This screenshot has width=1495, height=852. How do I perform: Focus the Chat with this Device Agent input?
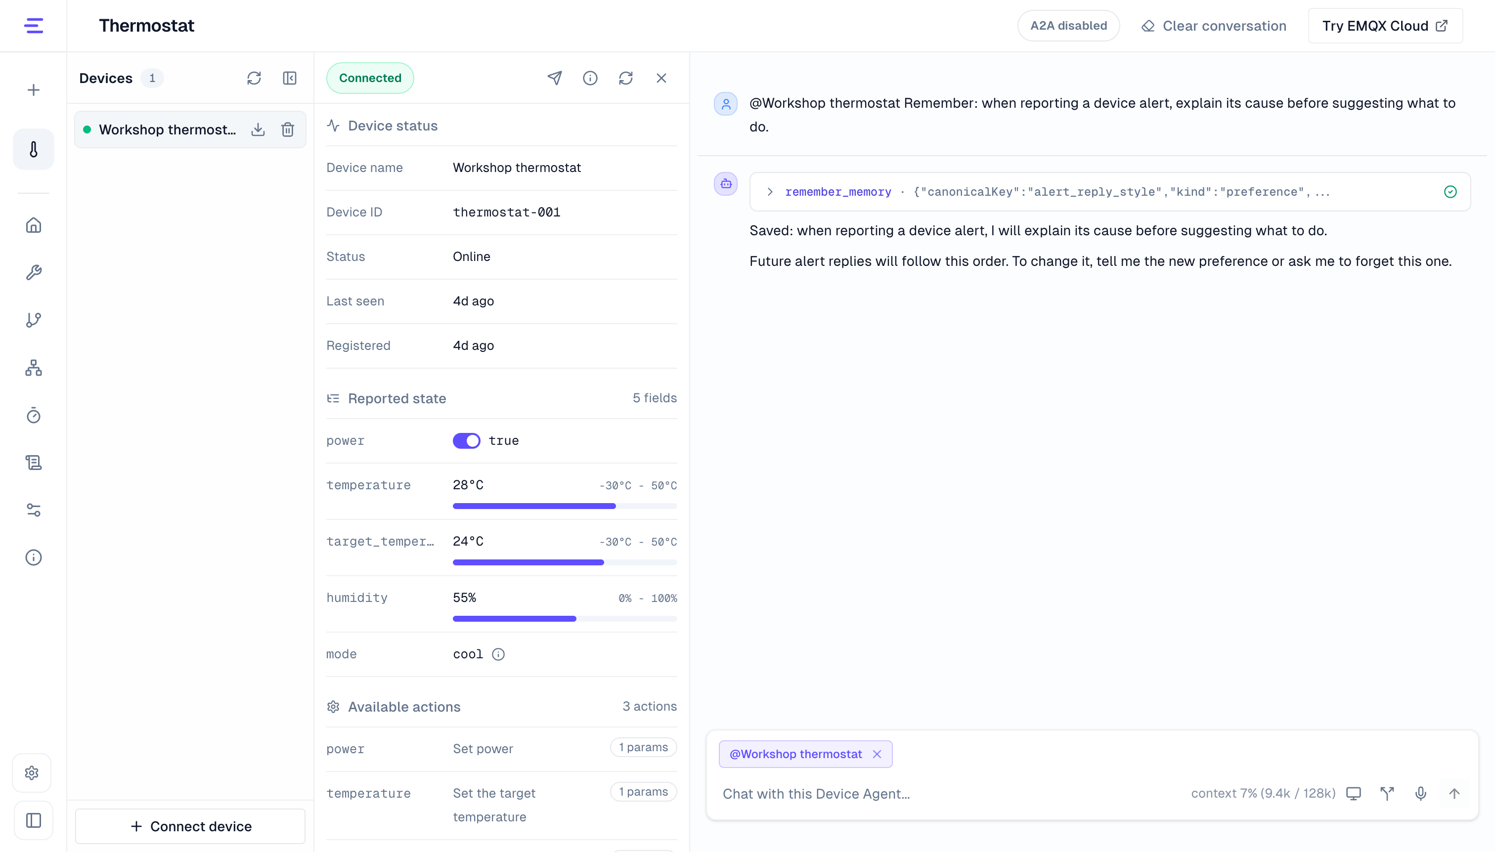(948, 794)
